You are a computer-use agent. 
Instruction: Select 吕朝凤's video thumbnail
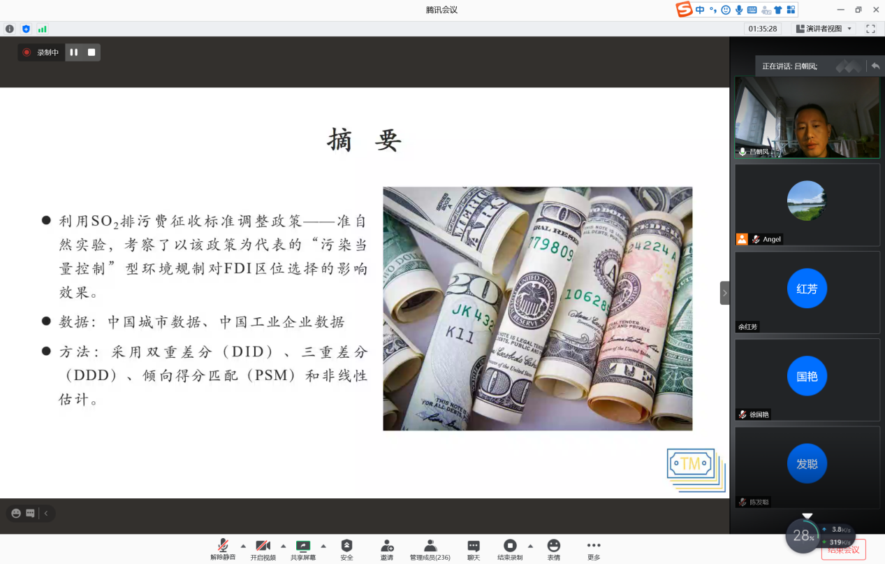(x=807, y=117)
